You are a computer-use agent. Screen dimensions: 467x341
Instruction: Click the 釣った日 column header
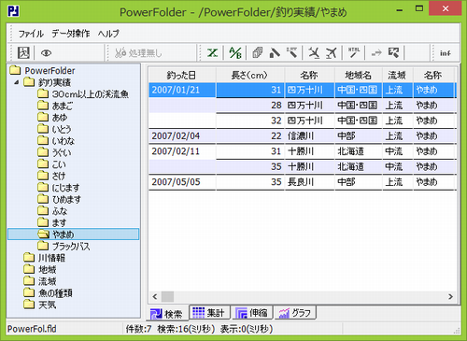182,75
